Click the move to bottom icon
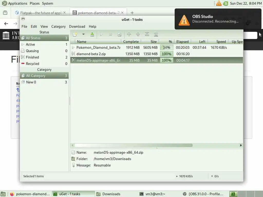This screenshot has height=197, width=263. [x=156, y=35]
